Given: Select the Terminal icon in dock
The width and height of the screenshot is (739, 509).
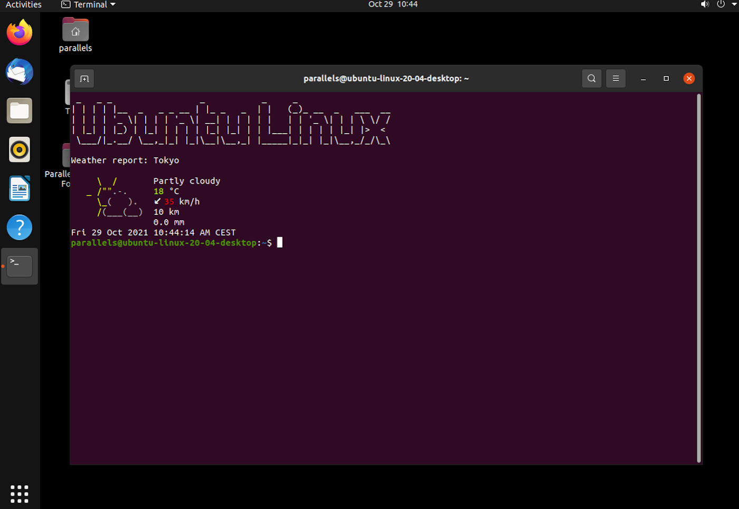Looking at the screenshot, I should click(20, 266).
